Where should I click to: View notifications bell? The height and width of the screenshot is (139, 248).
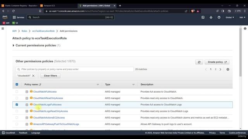coord(211,17)
